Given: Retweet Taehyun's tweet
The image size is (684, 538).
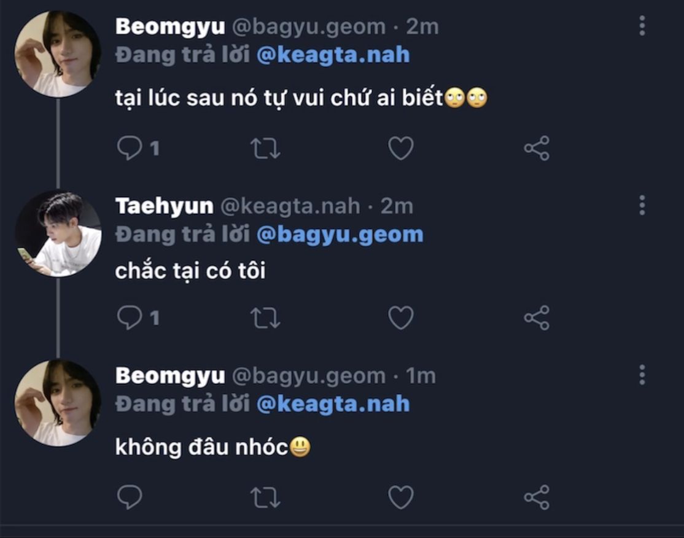Looking at the screenshot, I should tap(265, 317).
